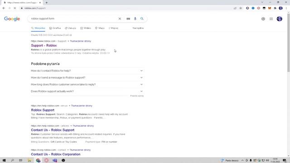The image size is (290, 163).
Task: Open the weather widget 'Pada deszcz'
Action: tap(230, 160)
